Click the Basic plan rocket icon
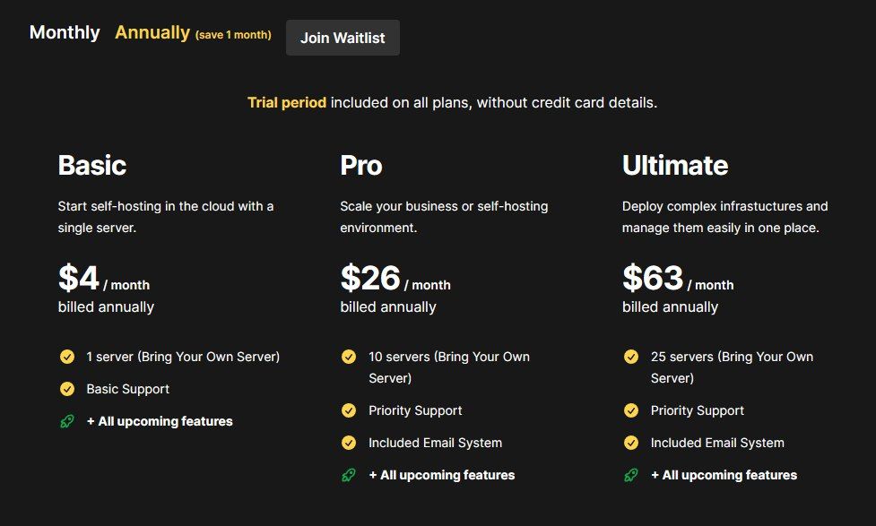This screenshot has width=876, height=526. pos(67,421)
